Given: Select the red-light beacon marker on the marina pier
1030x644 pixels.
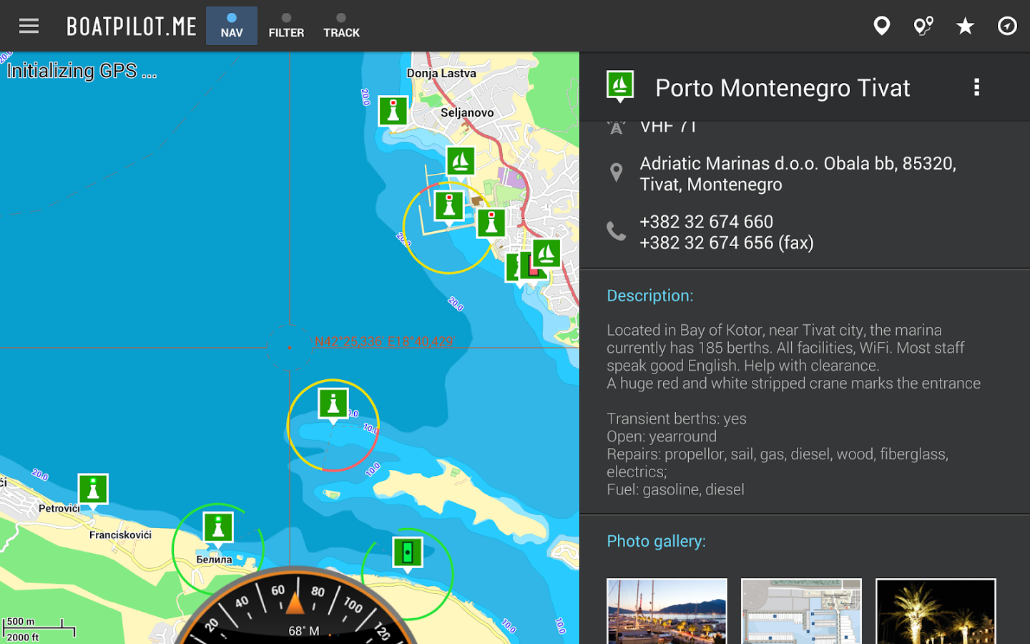Looking at the screenshot, I should [x=449, y=207].
